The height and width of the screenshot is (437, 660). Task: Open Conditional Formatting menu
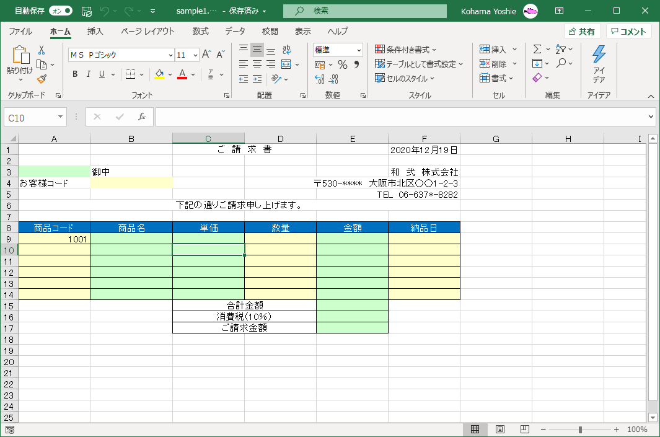pyautogui.click(x=406, y=50)
